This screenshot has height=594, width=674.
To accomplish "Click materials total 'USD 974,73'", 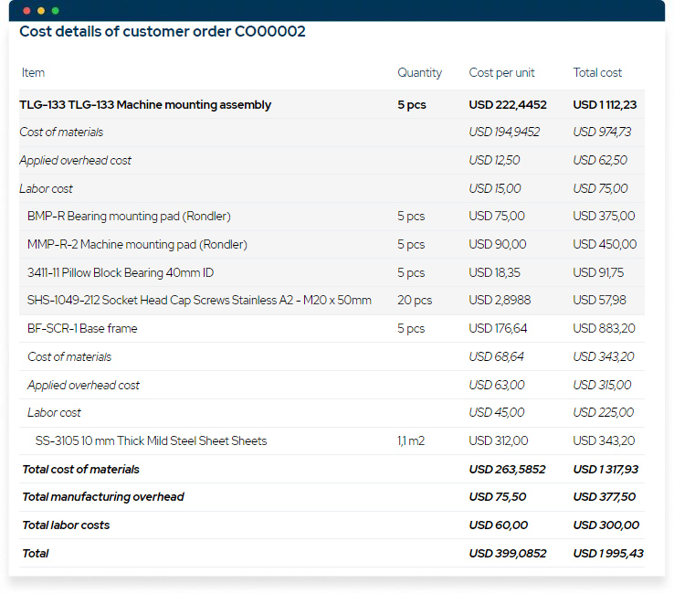I will pos(602,132).
